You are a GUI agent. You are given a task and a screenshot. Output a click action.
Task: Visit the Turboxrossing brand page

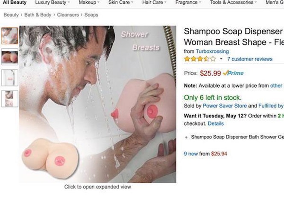tap(212, 51)
